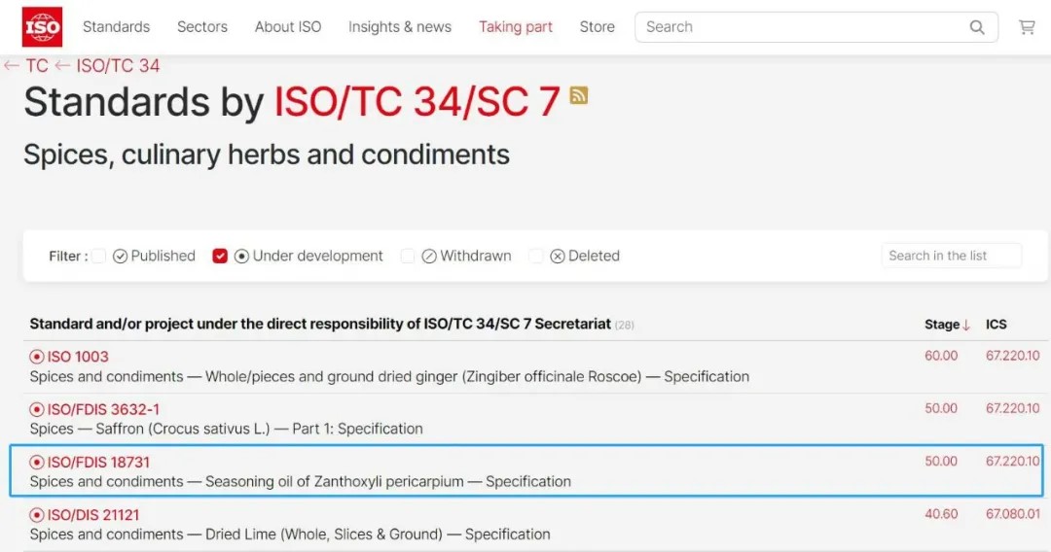Click the status icon beside ISO/FDIS 18731
This screenshot has height=552, width=1051.
pyautogui.click(x=37, y=463)
